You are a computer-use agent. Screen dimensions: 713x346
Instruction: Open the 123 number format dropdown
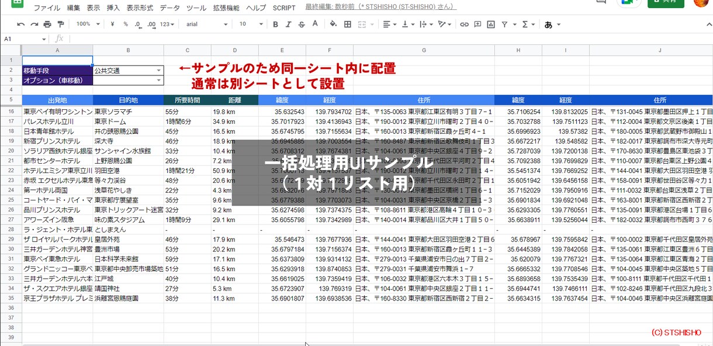(167, 24)
